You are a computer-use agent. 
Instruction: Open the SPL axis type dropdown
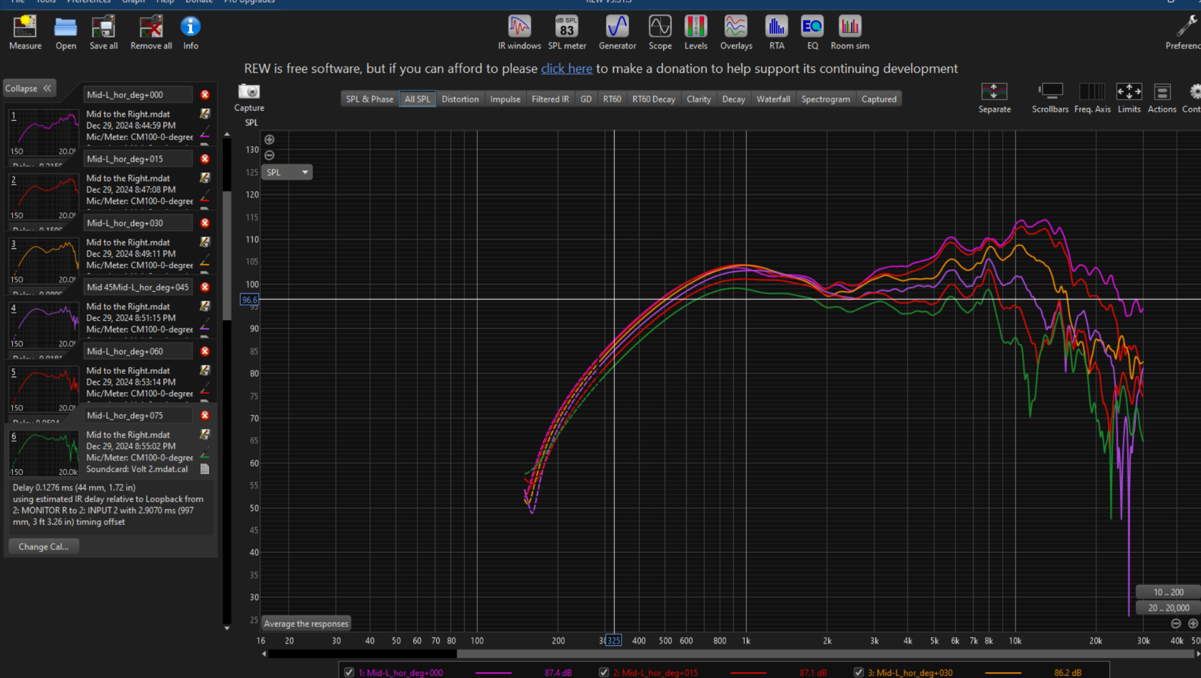287,172
